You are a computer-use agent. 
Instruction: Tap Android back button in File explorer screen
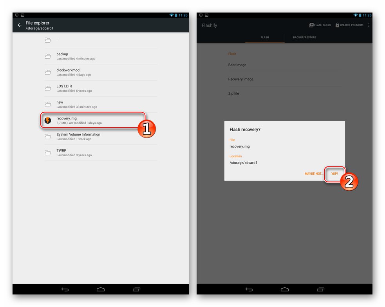(x=65, y=289)
